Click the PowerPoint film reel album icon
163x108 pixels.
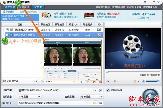tap(46, 16)
